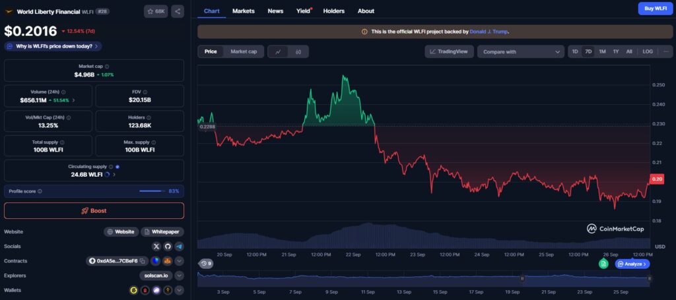The image size is (676, 300).
Task: Open the Telegram social link
Action: (x=179, y=247)
